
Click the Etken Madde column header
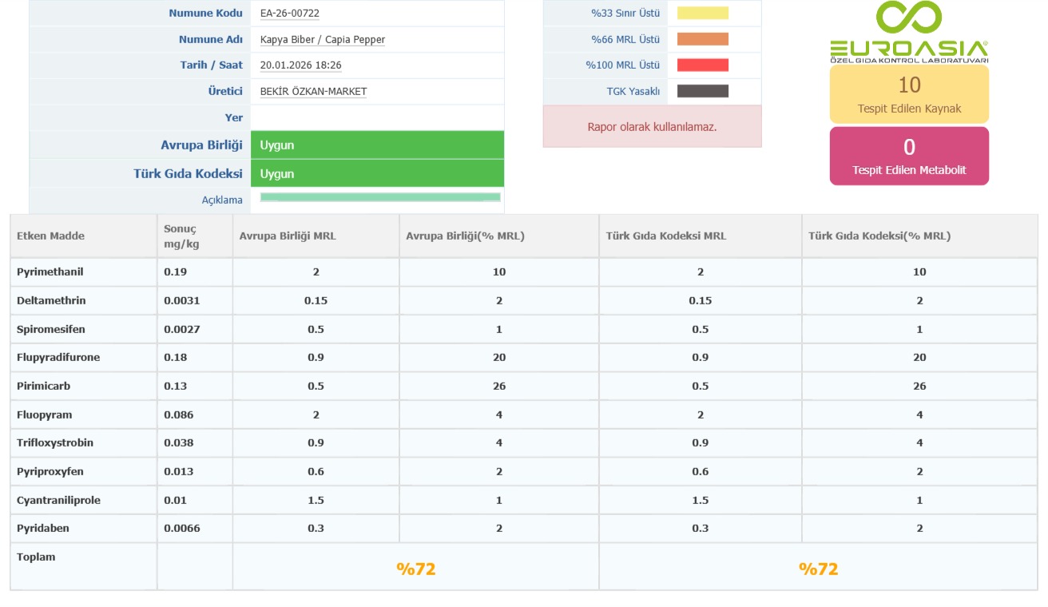(x=50, y=236)
